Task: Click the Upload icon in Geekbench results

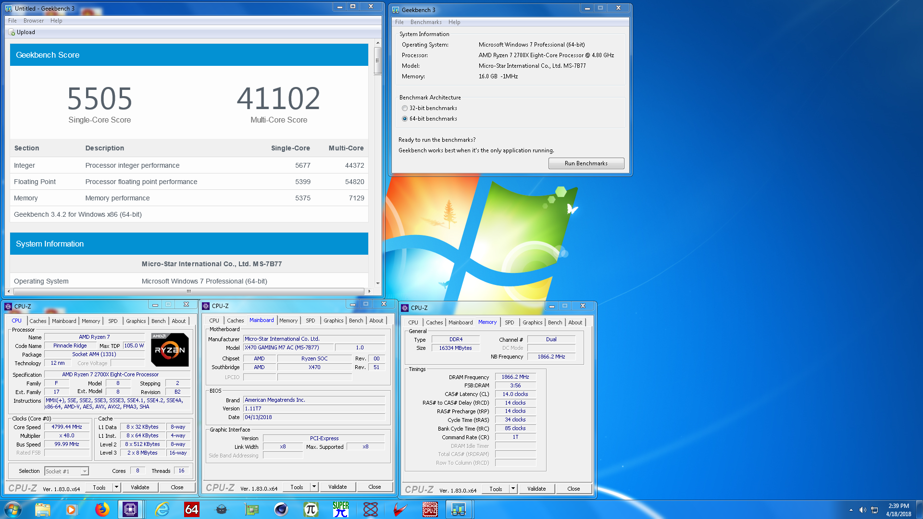Action: pyautogui.click(x=12, y=32)
